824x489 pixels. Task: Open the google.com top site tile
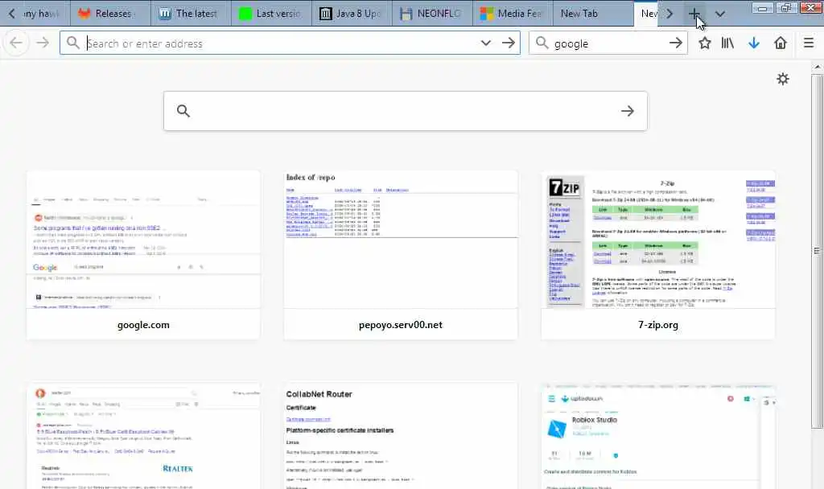[143, 255]
